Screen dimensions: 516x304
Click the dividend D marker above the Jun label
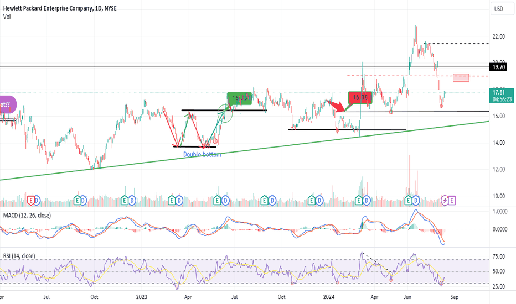(416, 200)
